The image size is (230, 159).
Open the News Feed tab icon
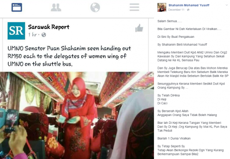pos(17,7)
